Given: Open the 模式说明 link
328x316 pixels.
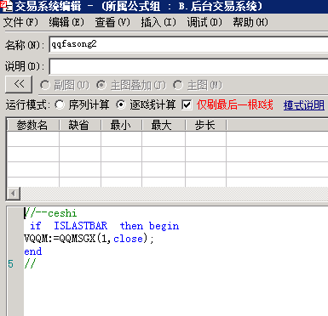Looking at the screenshot, I should coord(304,105).
